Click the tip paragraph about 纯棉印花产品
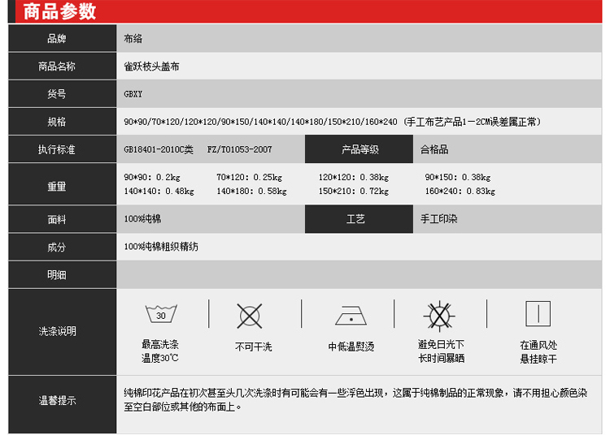 [355, 400]
